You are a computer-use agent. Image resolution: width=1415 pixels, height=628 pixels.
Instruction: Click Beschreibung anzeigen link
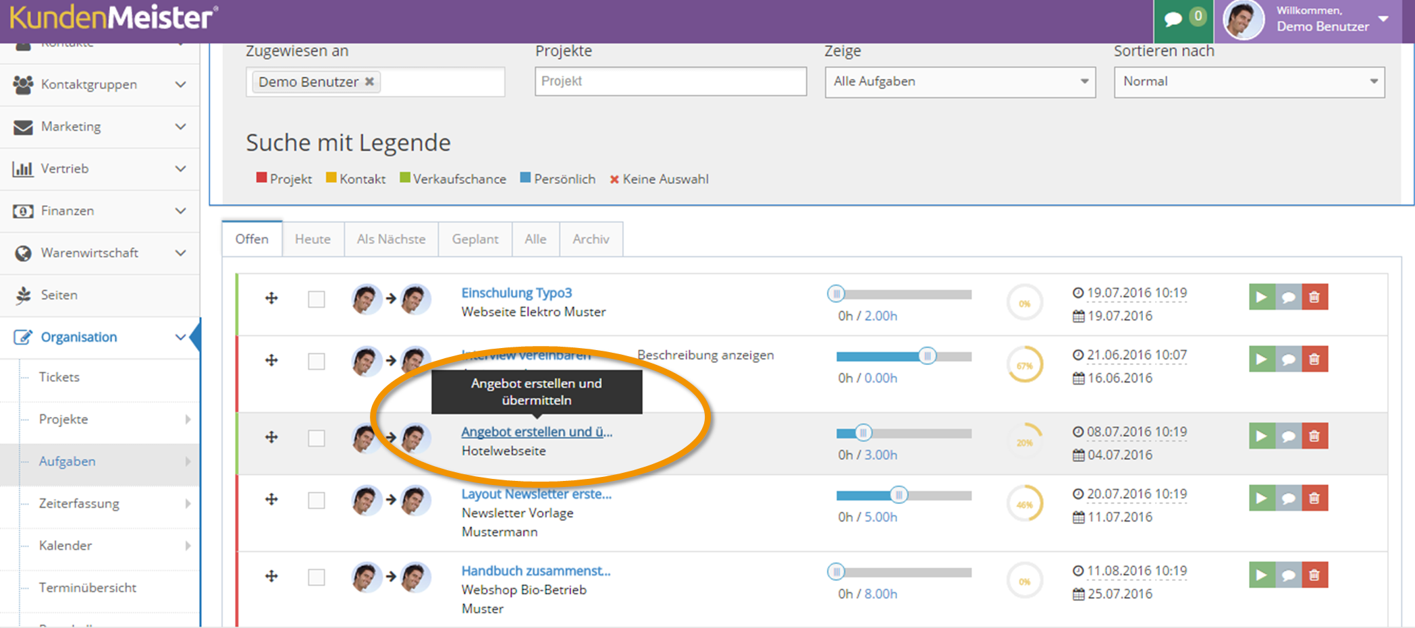click(705, 355)
